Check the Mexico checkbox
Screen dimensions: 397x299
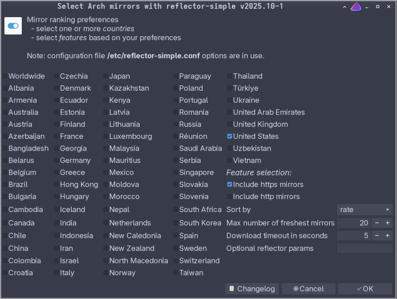[x=106, y=172]
